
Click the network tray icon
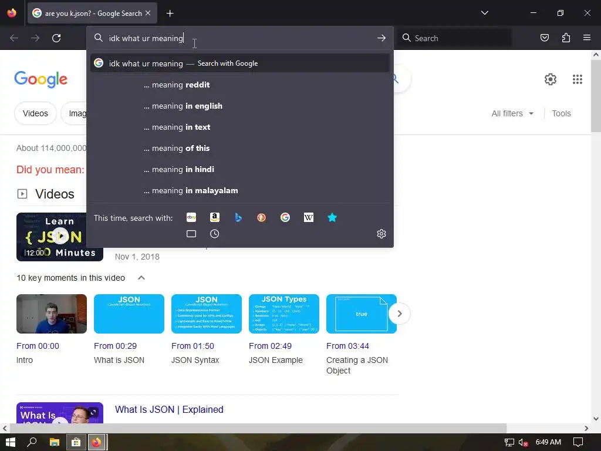point(509,443)
